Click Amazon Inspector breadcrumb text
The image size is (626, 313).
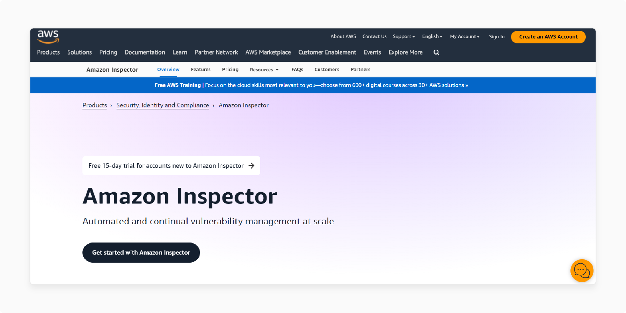(243, 105)
